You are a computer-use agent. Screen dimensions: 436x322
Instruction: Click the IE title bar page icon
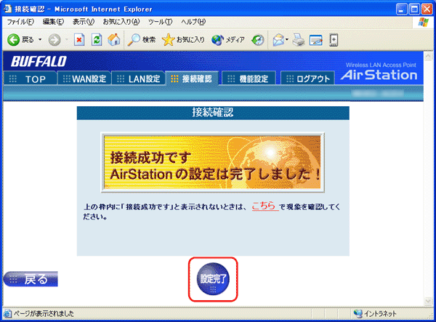point(8,9)
